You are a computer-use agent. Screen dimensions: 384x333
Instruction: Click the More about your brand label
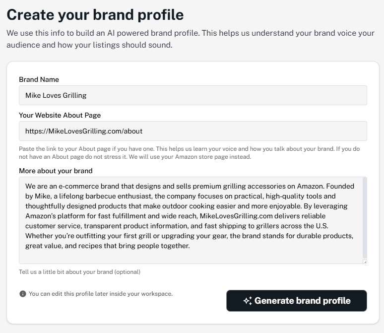pyautogui.click(x=56, y=171)
